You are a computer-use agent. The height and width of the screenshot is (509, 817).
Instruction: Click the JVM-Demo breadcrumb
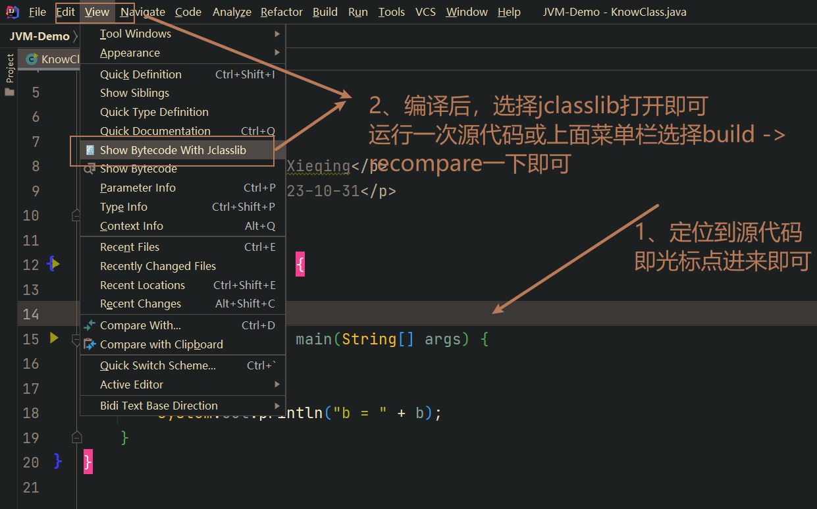click(40, 37)
